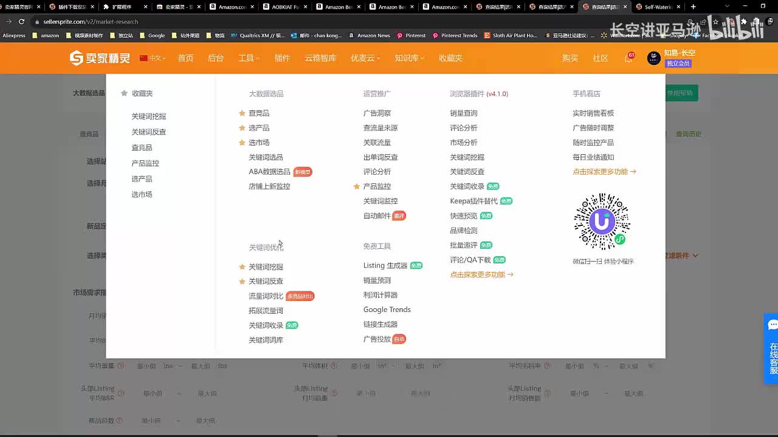This screenshot has width=778, height=437.
Task: Open the Aliexpress bookmark
Action: coord(14,35)
